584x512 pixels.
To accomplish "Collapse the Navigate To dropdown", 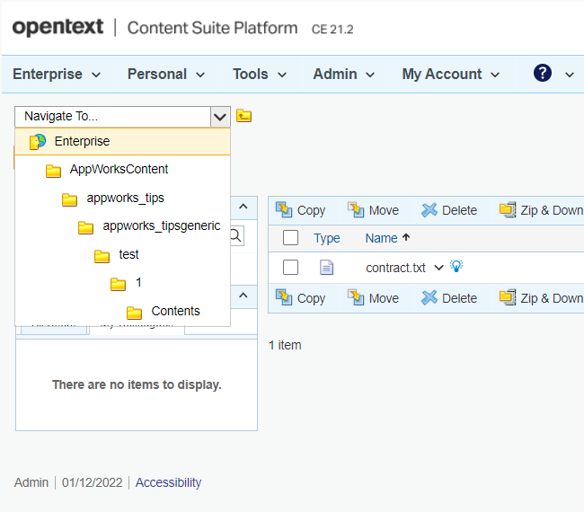I will pyautogui.click(x=219, y=116).
